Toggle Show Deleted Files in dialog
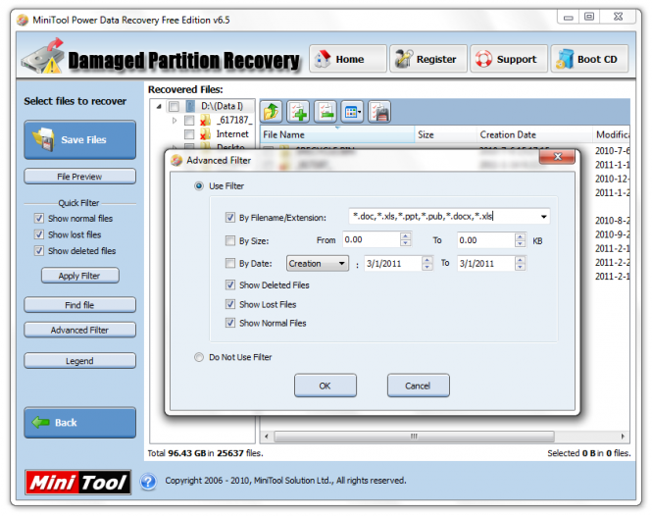 [230, 284]
